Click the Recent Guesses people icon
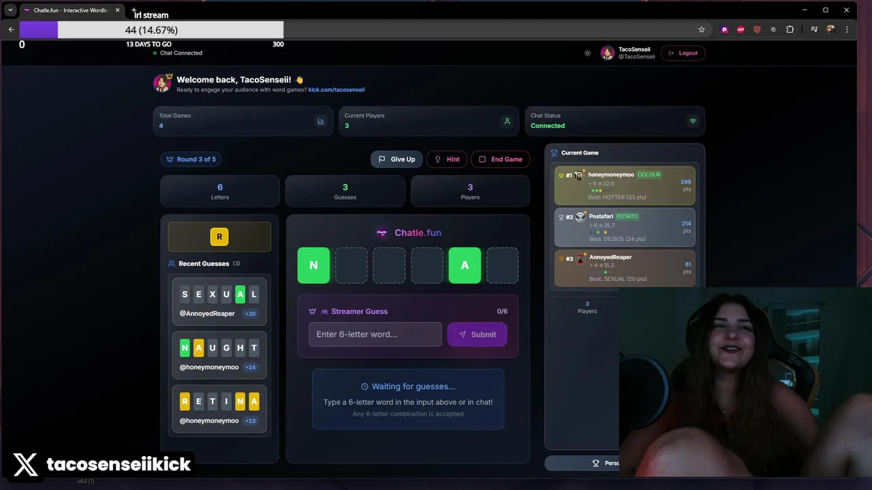This screenshot has height=490, width=872. point(172,263)
